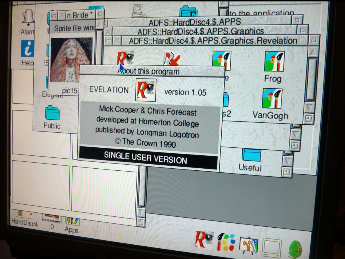
Task: Click the Revelation window title bar
Action: [x=213, y=41]
